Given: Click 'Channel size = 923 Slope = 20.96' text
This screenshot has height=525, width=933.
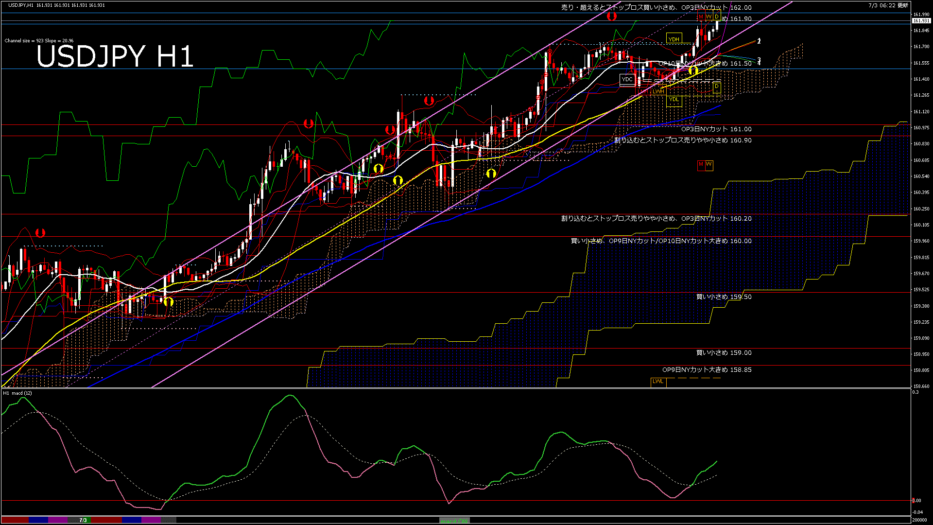Looking at the screenshot, I should pyautogui.click(x=39, y=41).
